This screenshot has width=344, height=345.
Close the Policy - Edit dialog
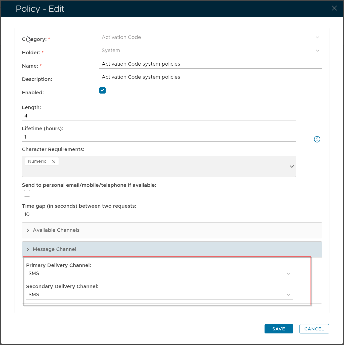coord(334,8)
